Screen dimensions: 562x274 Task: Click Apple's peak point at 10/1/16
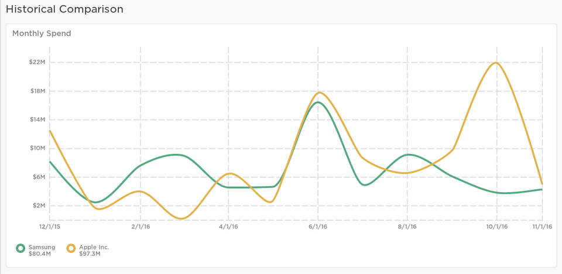tap(496, 63)
